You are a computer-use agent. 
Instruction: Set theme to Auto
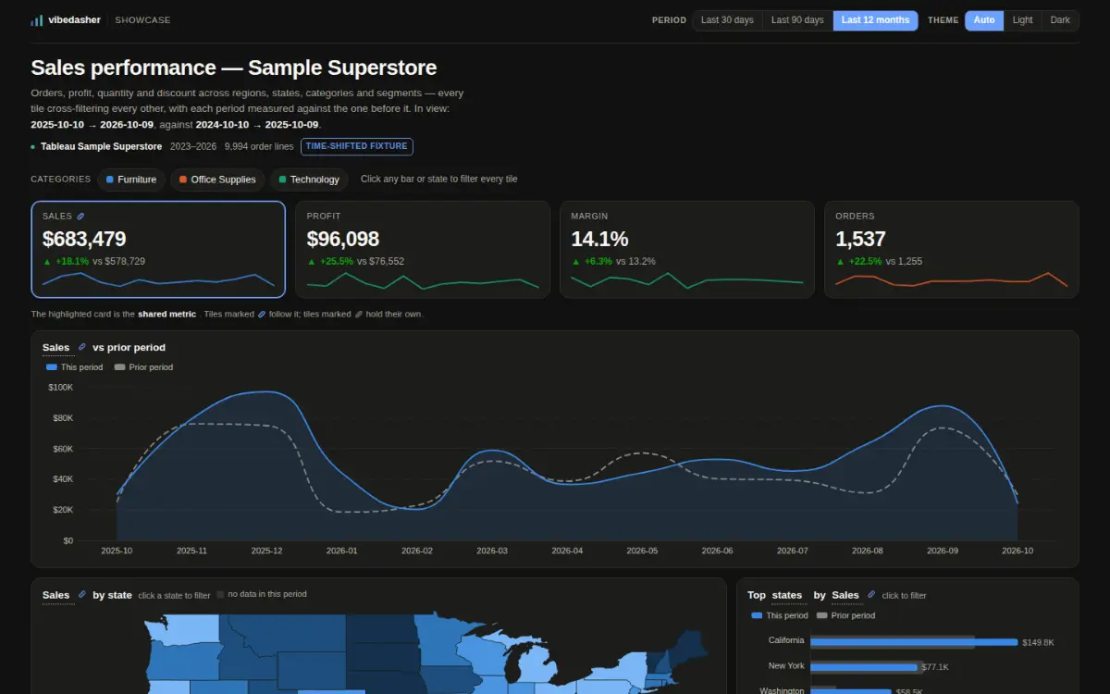point(984,20)
